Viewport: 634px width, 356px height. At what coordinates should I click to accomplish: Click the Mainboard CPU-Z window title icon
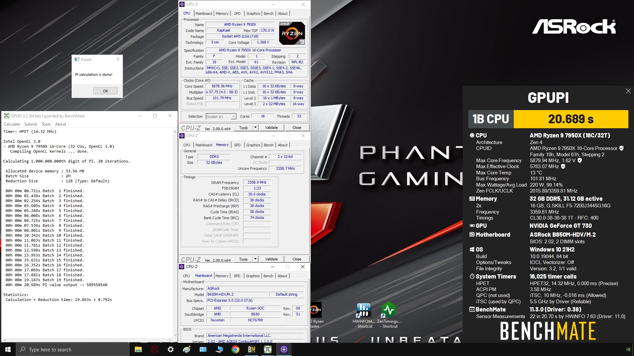[x=182, y=267]
